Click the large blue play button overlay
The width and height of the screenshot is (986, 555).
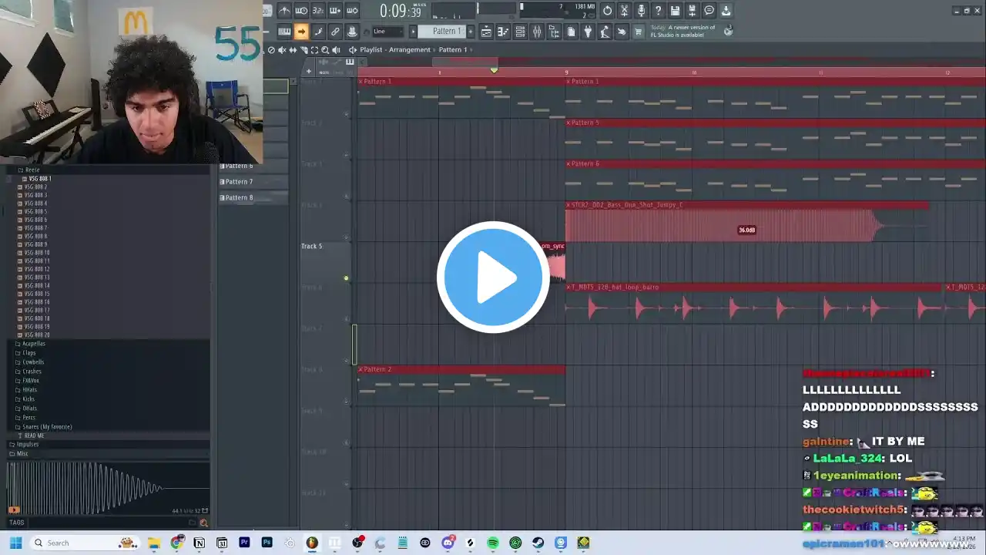click(x=493, y=277)
